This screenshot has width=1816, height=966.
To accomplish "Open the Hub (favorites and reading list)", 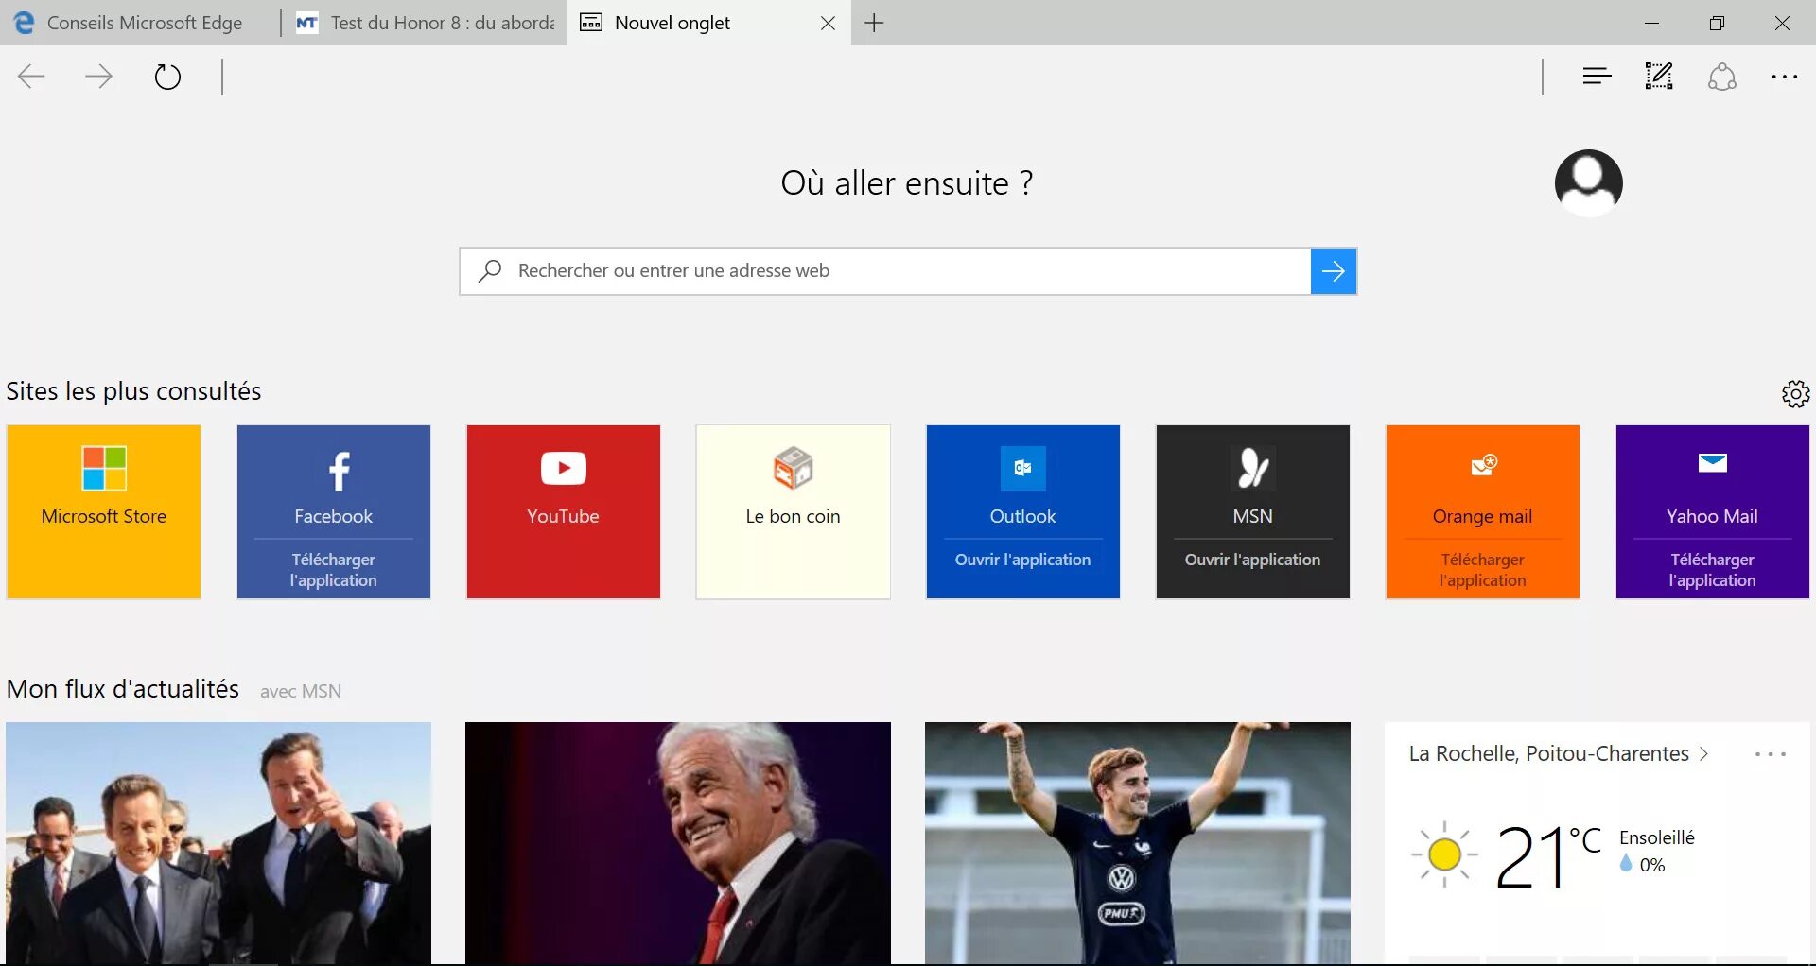I will [1597, 77].
